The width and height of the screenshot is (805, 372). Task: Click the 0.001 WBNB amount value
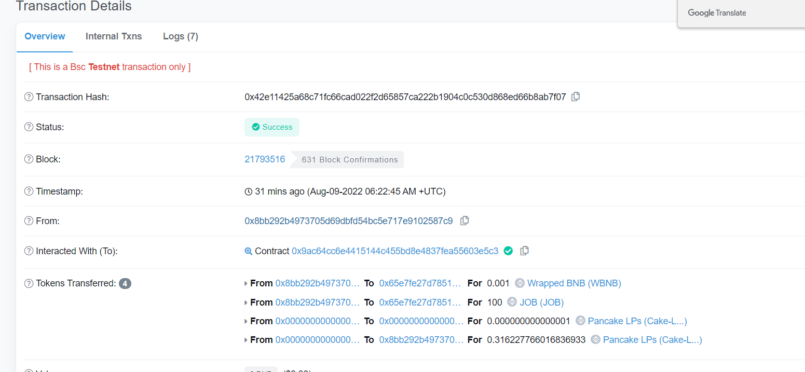click(x=499, y=283)
